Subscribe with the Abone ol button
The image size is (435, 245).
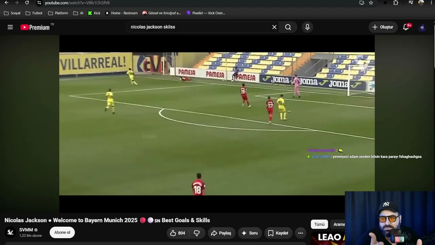[62, 232]
